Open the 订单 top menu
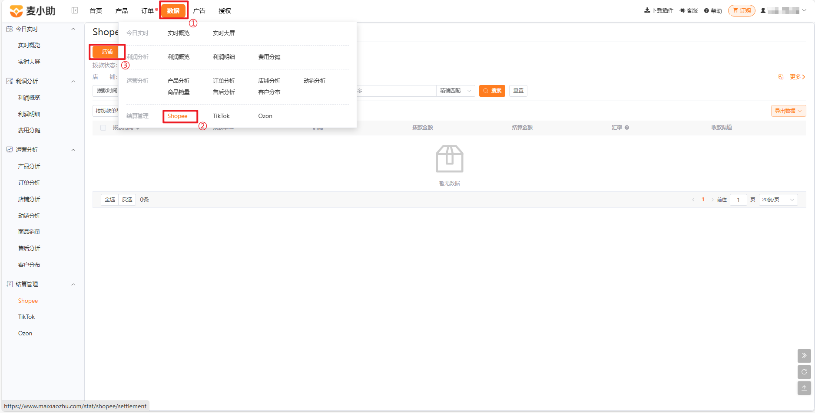Viewport: 815px width, 413px height. click(147, 11)
